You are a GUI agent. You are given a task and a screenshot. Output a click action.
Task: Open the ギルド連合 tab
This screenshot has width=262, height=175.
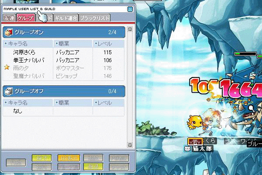pos(66,18)
